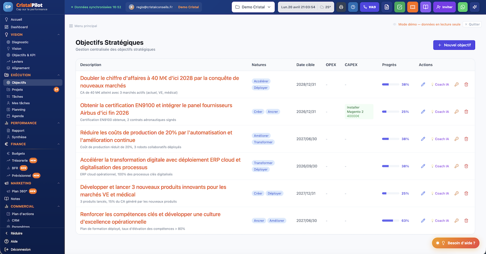Image resolution: width=486 pixels, height=254 pixels.
Task: Collapse the VISION sidebar section
Action: click(58, 34)
